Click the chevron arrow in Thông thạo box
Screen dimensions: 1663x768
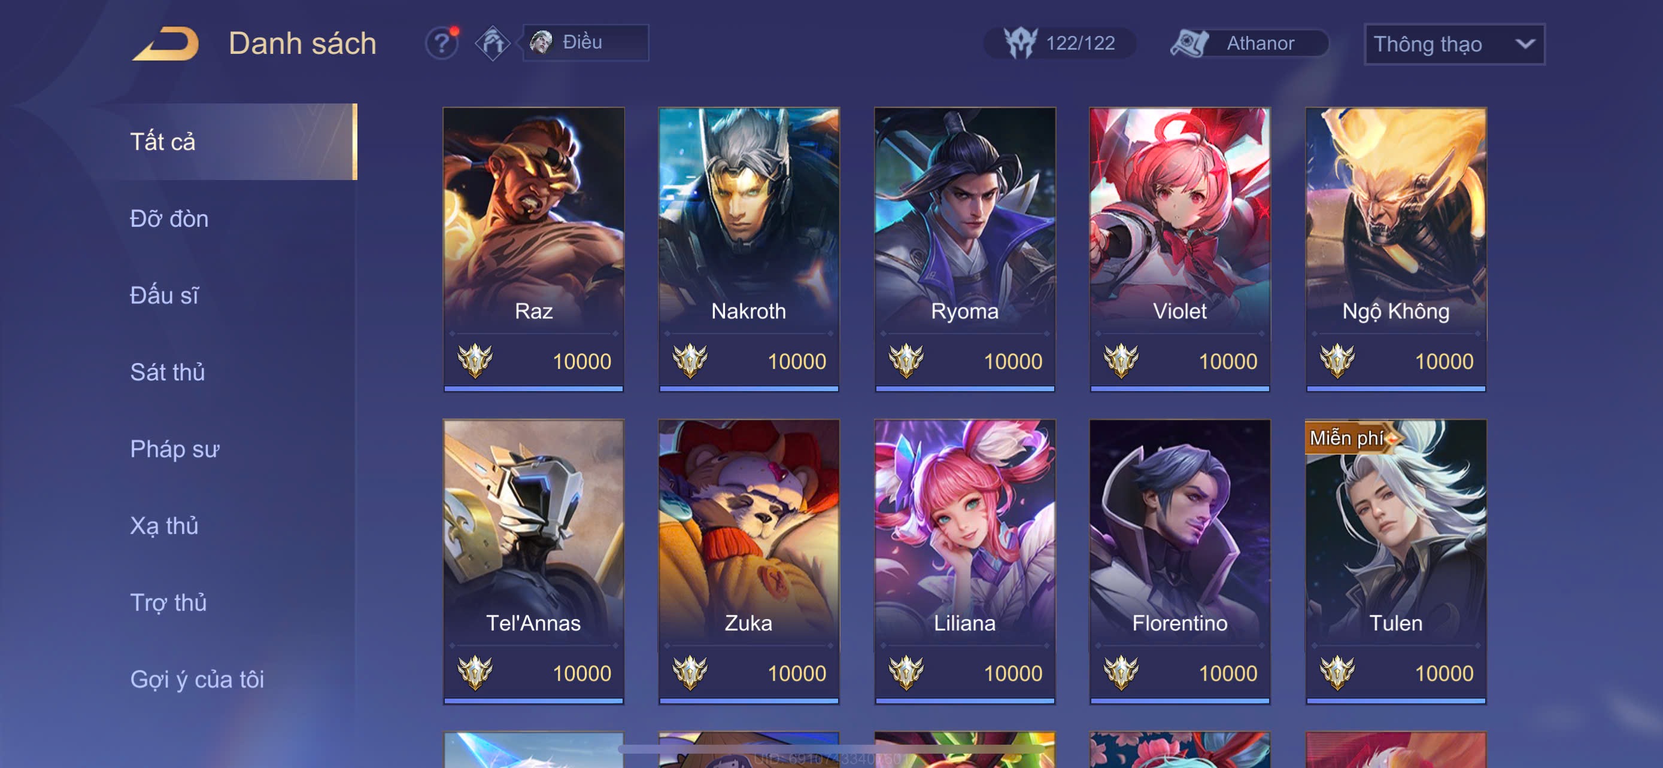pyautogui.click(x=1525, y=44)
